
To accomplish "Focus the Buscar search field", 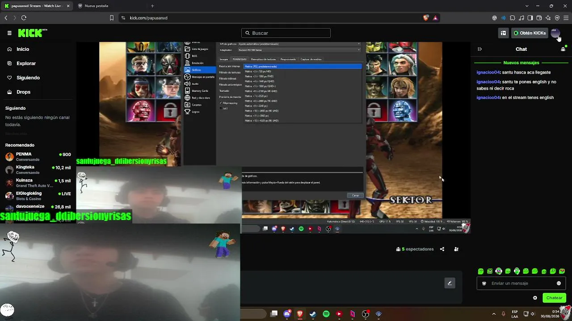I will (x=286, y=33).
